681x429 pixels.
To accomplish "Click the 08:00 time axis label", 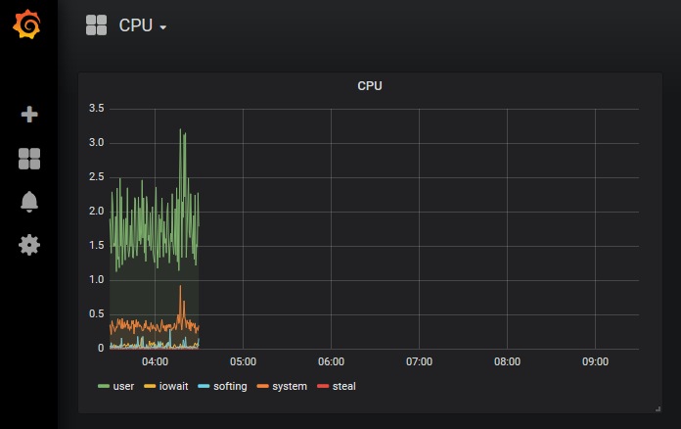I will [507, 361].
